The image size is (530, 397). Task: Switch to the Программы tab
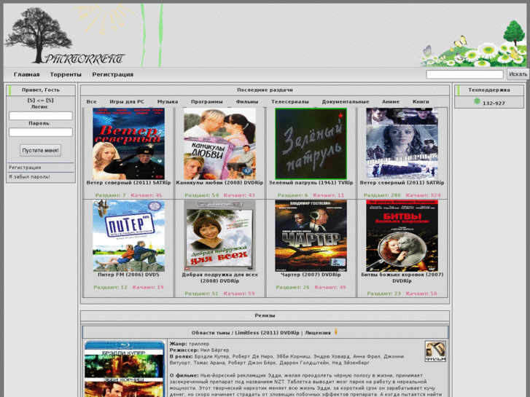coord(206,102)
